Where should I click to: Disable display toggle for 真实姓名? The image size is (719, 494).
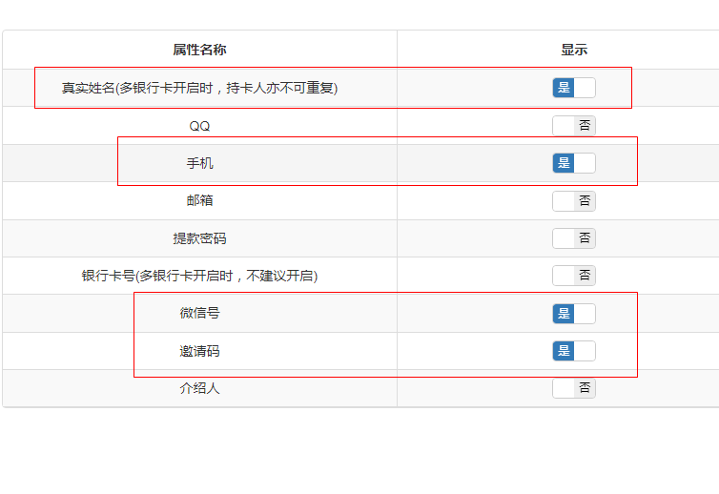573,88
